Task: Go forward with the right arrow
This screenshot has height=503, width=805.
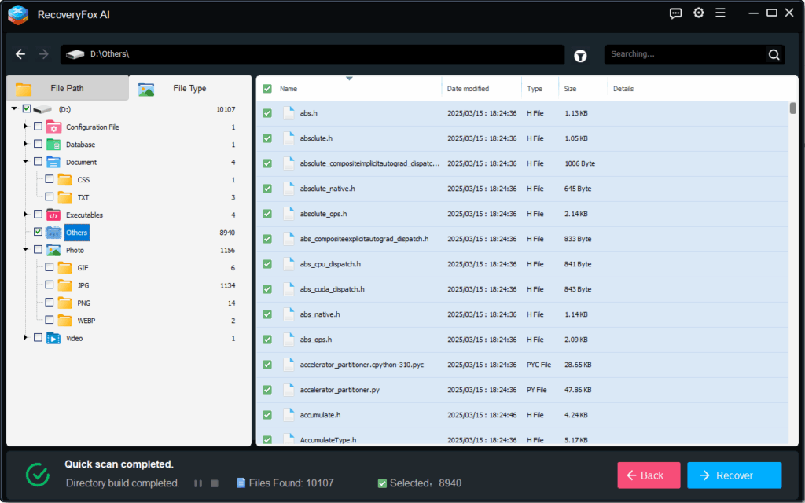Action: [x=44, y=54]
